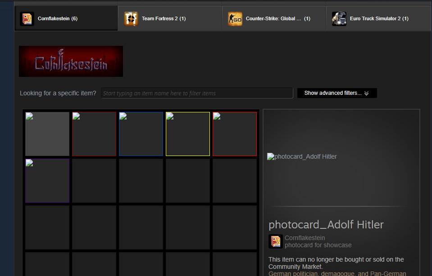Click the Cornflakestein cereal box tab icon
The image size is (432, 276).
point(27,19)
